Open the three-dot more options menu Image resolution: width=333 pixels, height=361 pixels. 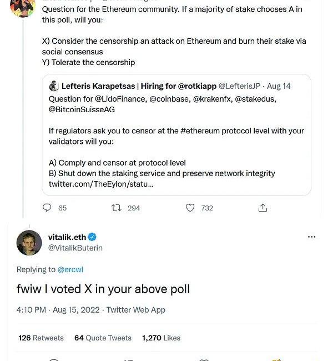point(311,237)
